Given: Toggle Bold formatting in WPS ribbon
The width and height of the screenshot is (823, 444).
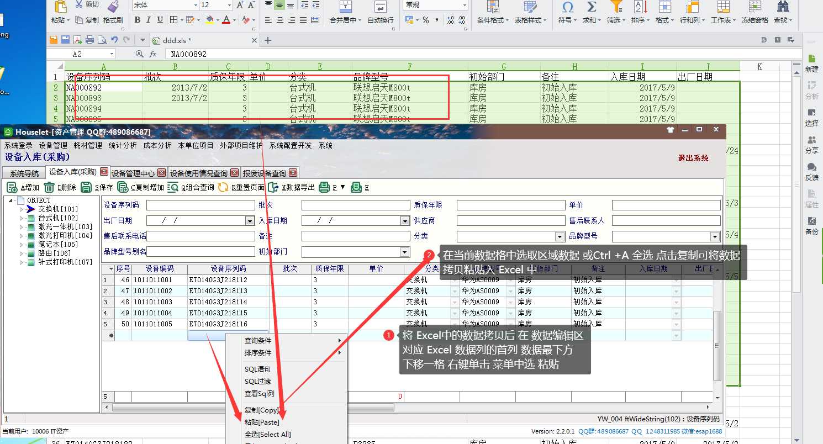Looking at the screenshot, I should [x=138, y=20].
